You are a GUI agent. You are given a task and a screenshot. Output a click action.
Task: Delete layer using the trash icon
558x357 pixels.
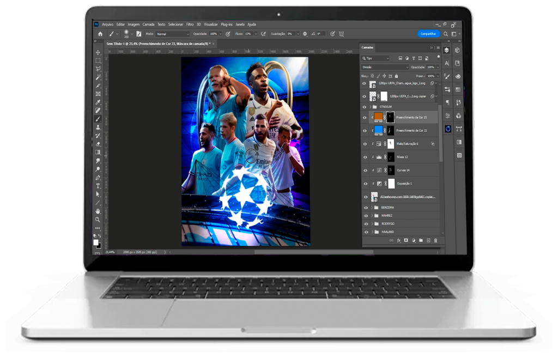tap(435, 240)
